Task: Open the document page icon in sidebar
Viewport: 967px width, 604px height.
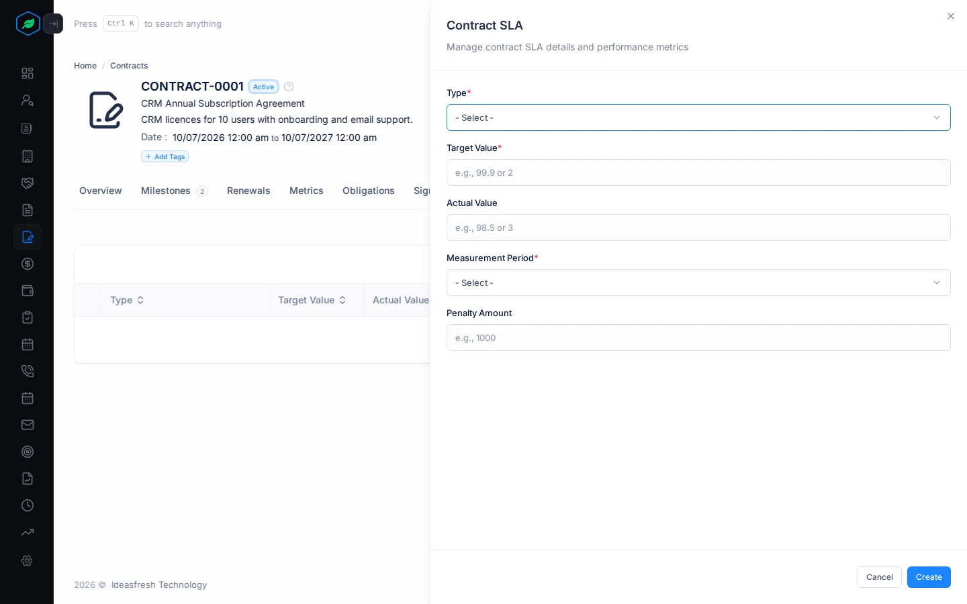Action: coord(28,210)
